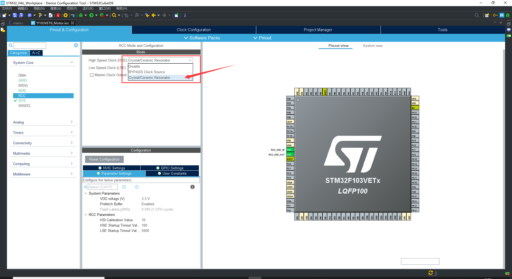Screen dimensions: 512x279
Task: Click the parameter info circle icon
Action: pyautogui.click(x=193, y=187)
